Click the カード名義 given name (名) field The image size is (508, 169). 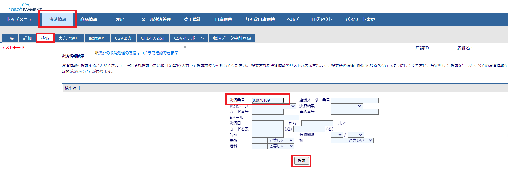point(309,129)
